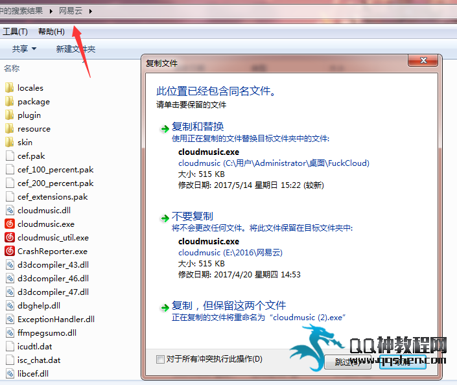The width and height of the screenshot is (457, 385).
Task: Select the file name d3dcompiler_43.dll
Action: click(x=53, y=264)
